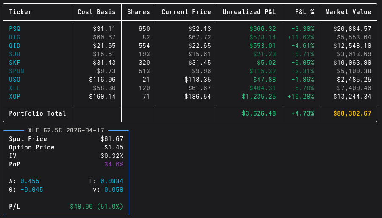382x218 pixels.
Task: Click the USO ticker
Action: (14, 80)
